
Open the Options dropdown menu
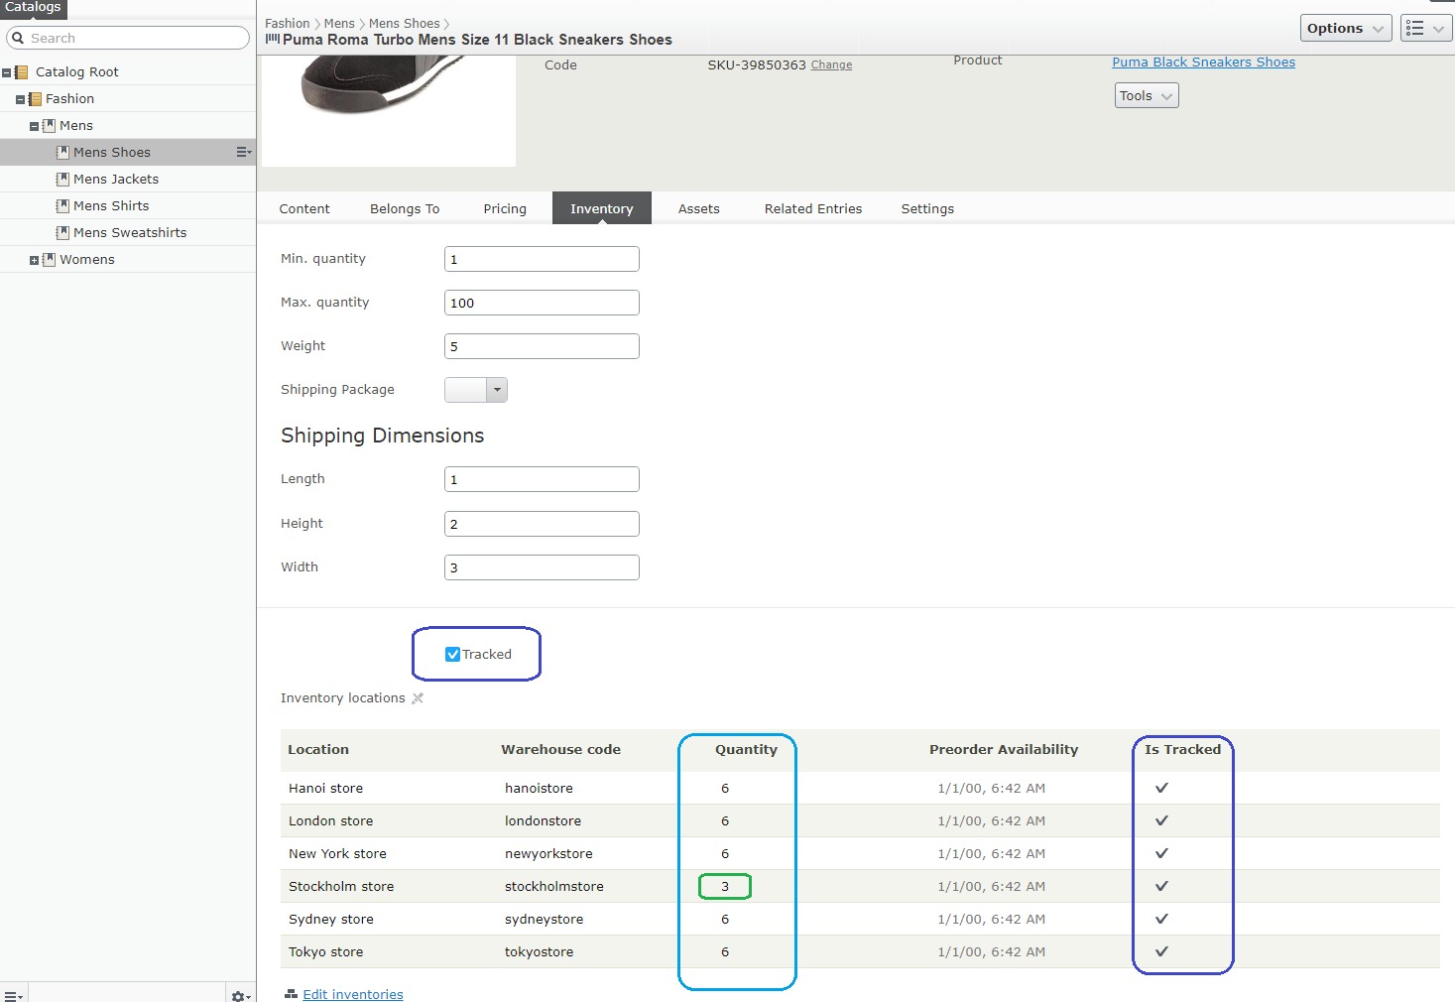tap(1345, 29)
